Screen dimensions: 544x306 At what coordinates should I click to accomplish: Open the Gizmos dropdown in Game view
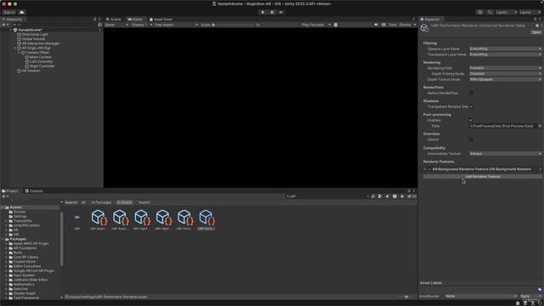pyautogui.click(x=407, y=25)
